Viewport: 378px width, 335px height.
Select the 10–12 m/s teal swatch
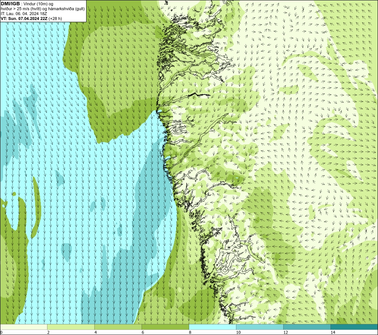260,327
